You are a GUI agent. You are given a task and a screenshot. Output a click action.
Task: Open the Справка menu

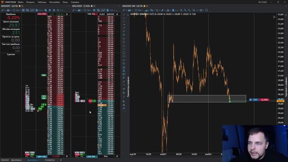(75, 2)
